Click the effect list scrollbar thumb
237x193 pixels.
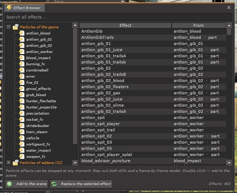coord(229,32)
